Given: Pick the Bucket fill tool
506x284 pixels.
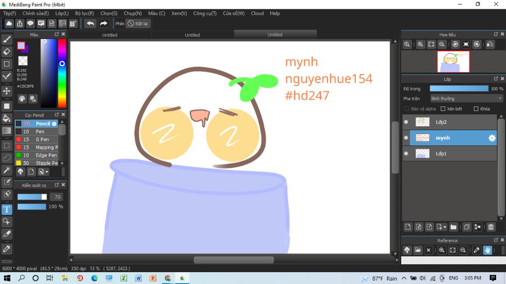Looking at the screenshot, I should (7, 118).
